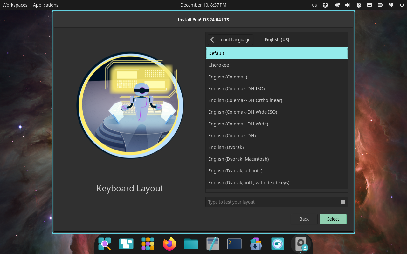Open the accessibility menu in the top bar
Screen dimensions: 407x254
click(x=325, y=5)
